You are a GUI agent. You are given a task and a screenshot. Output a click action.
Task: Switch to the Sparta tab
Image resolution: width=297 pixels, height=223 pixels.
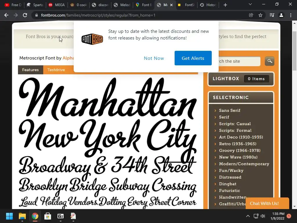[x=35, y=5]
